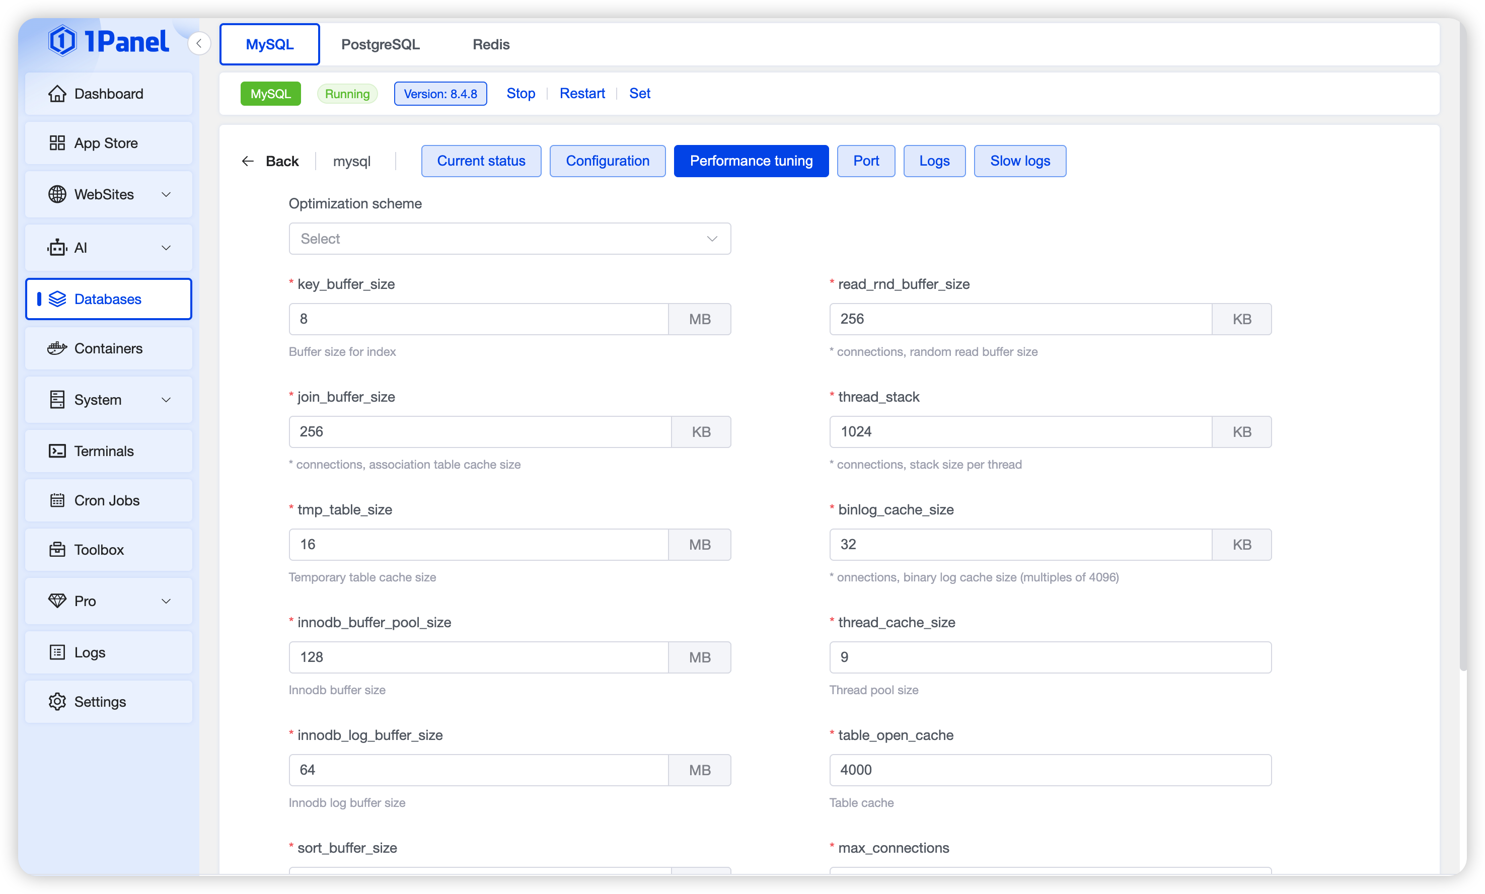Open App Store grid icon

tap(57, 143)
